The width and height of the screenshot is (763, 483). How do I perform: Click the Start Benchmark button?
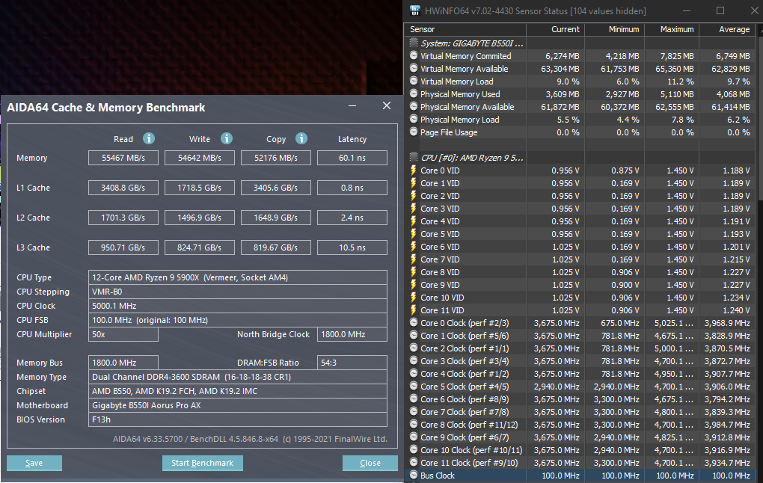point(203,463)
